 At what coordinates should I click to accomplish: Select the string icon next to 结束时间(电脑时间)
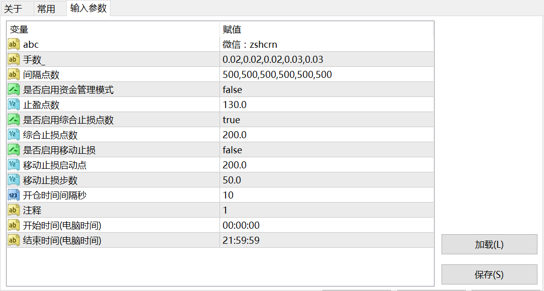tap(14, 240)
